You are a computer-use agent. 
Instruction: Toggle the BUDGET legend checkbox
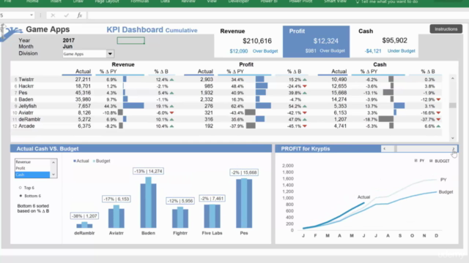coord(431,161)
